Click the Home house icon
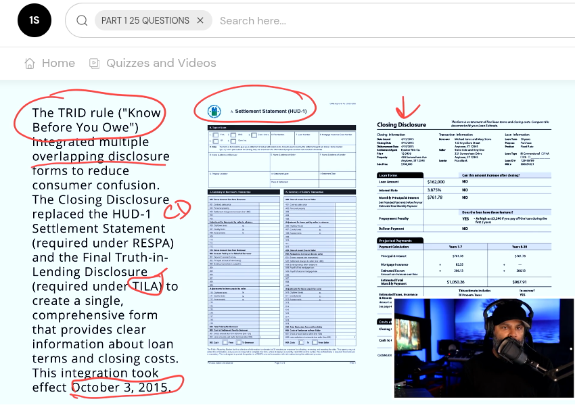This screenshot has width=575, height=420. [x=29, y=64]
